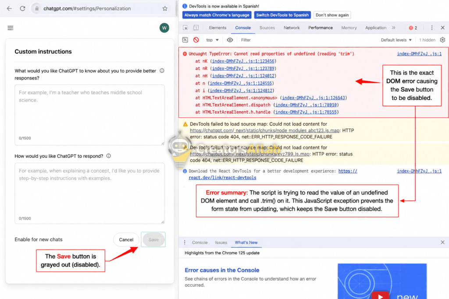
Task: Open the Default levels dropdown
Action: [396, 40]
